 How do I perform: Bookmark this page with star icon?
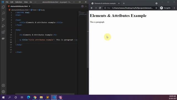(x=156, y=8)
